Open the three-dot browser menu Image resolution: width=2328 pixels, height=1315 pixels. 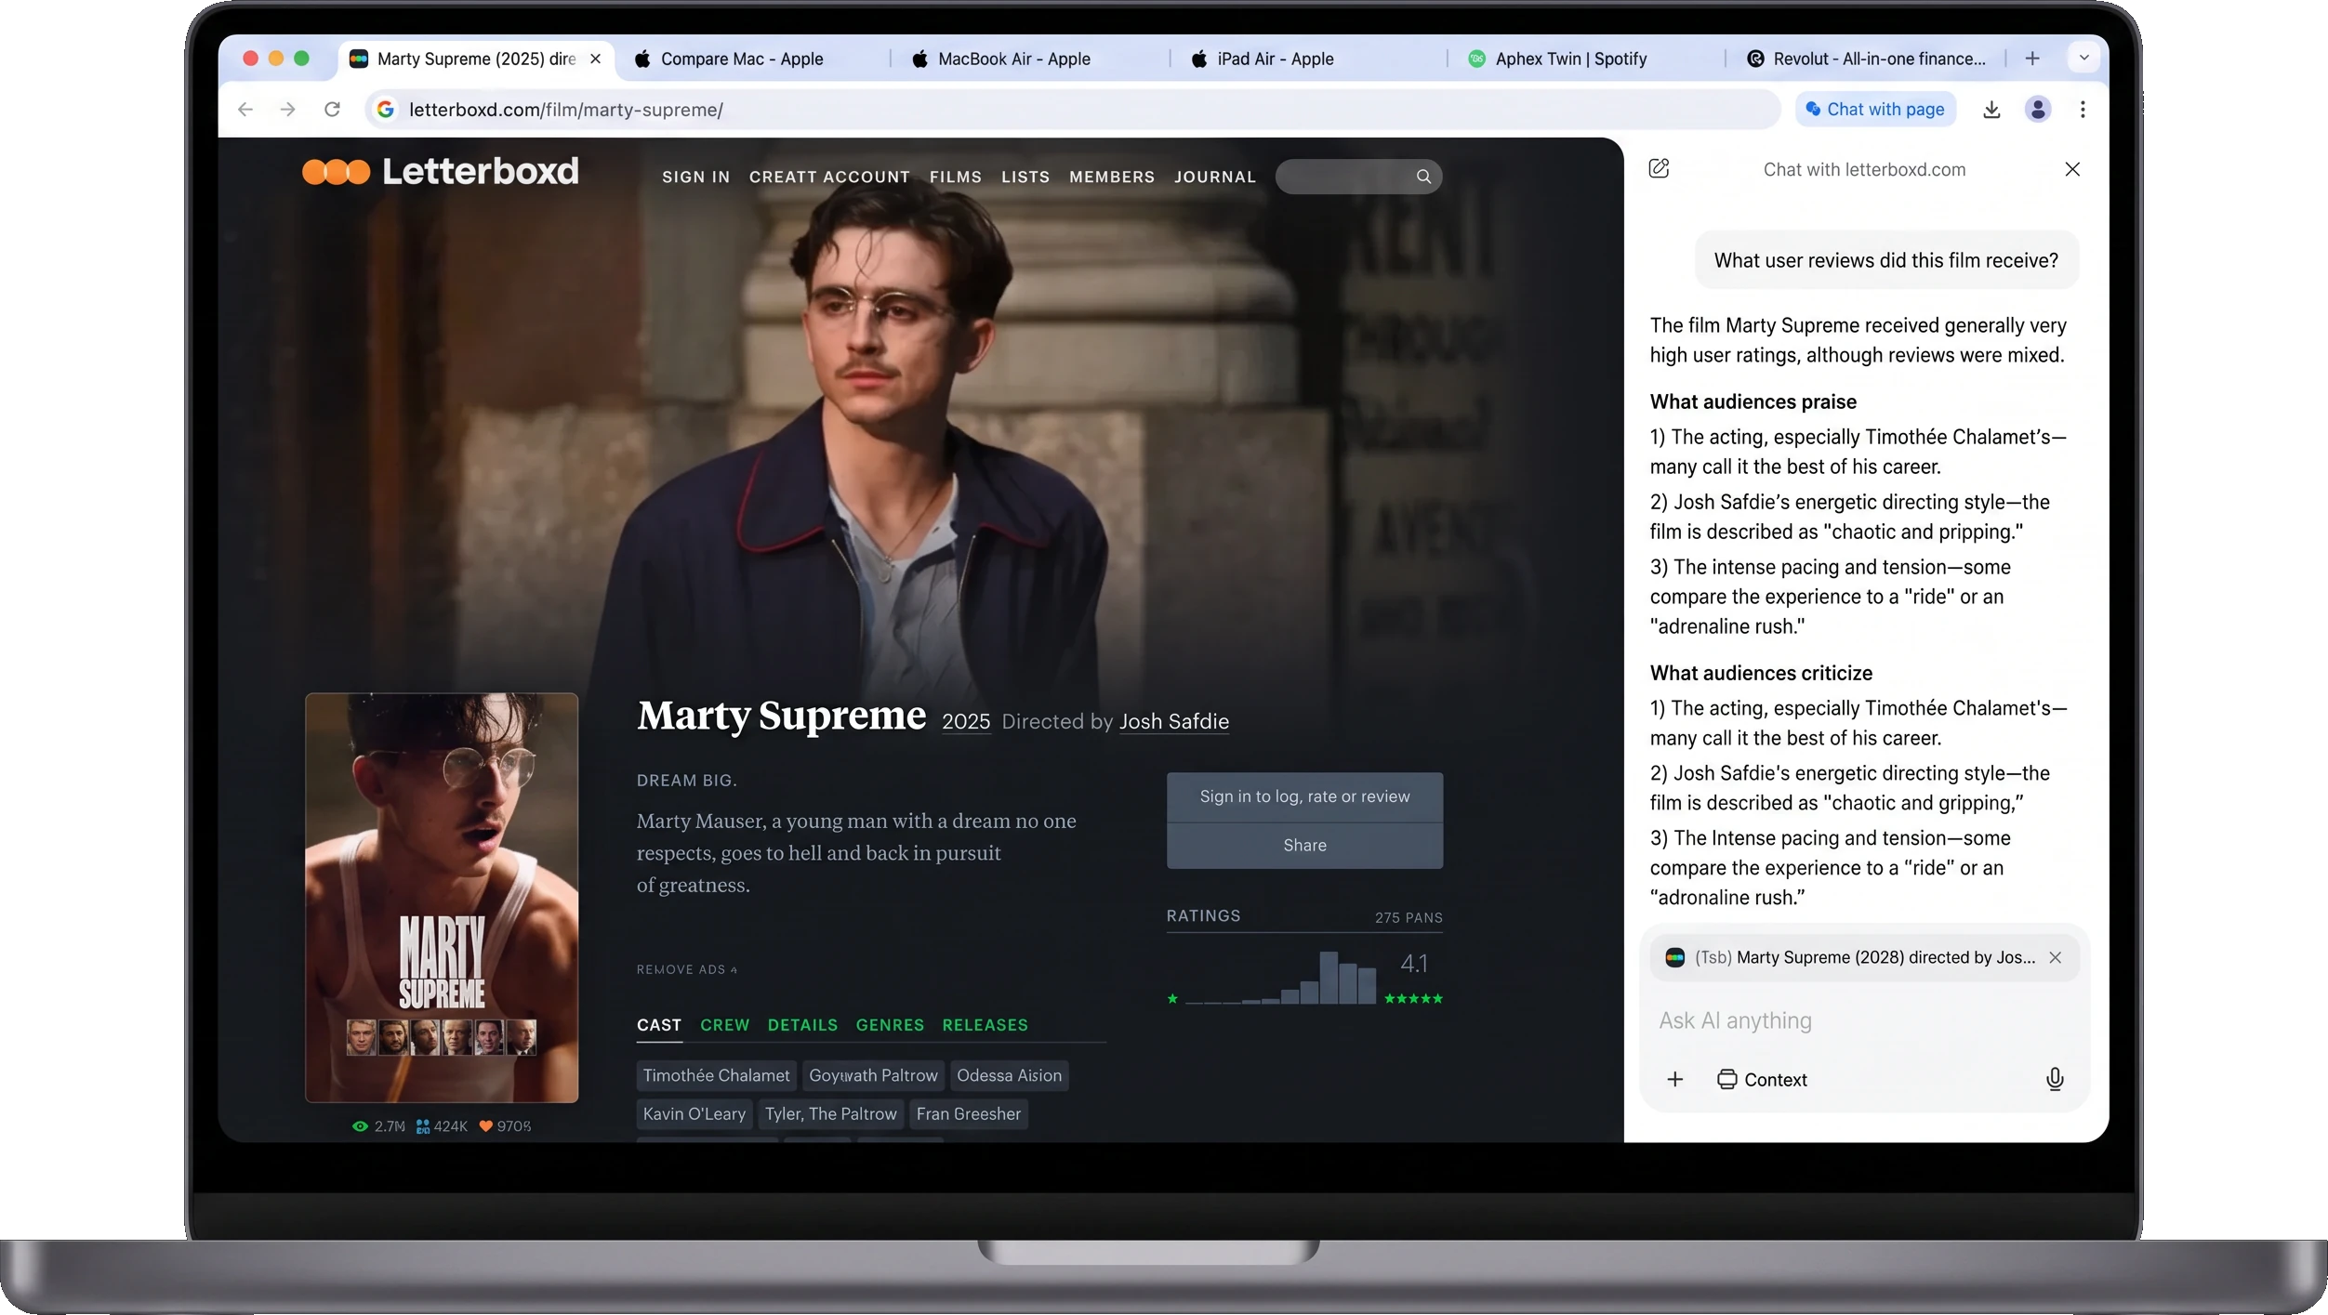[x=2083, y=110]
